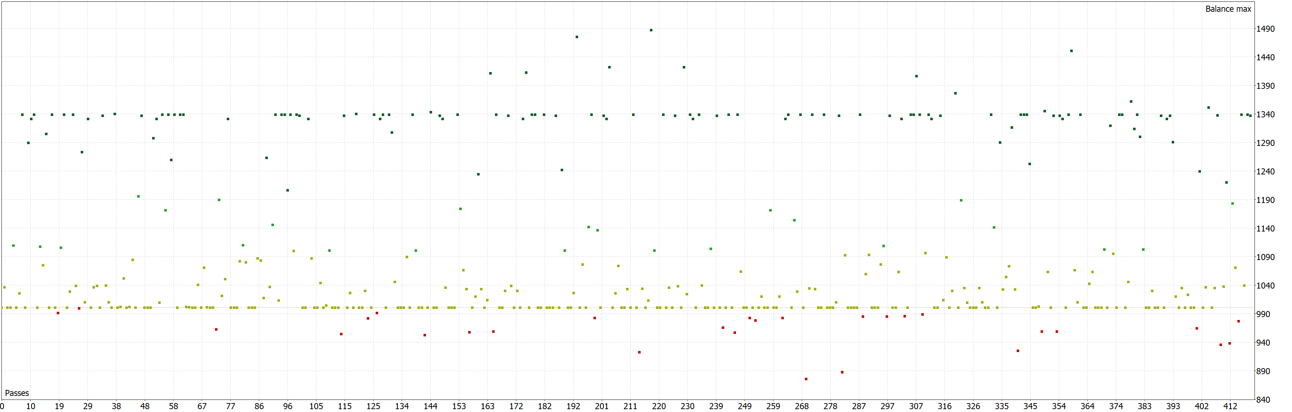Click pass number 412 on horizontal axis
The width and height of the screenshot is (1292, 412).
click(x=1230, y=407)
